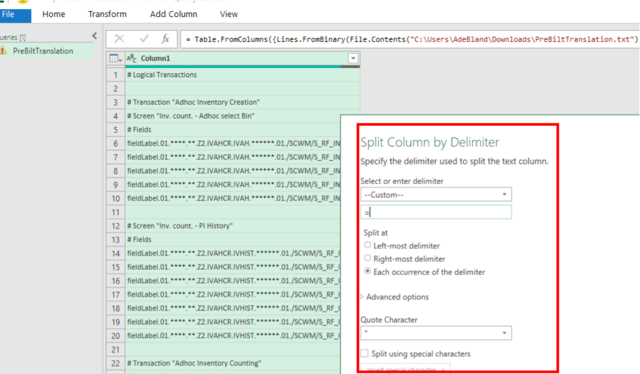Select Left-most delimiter radio option
The image size is (640, 374).
pos(368,246)
